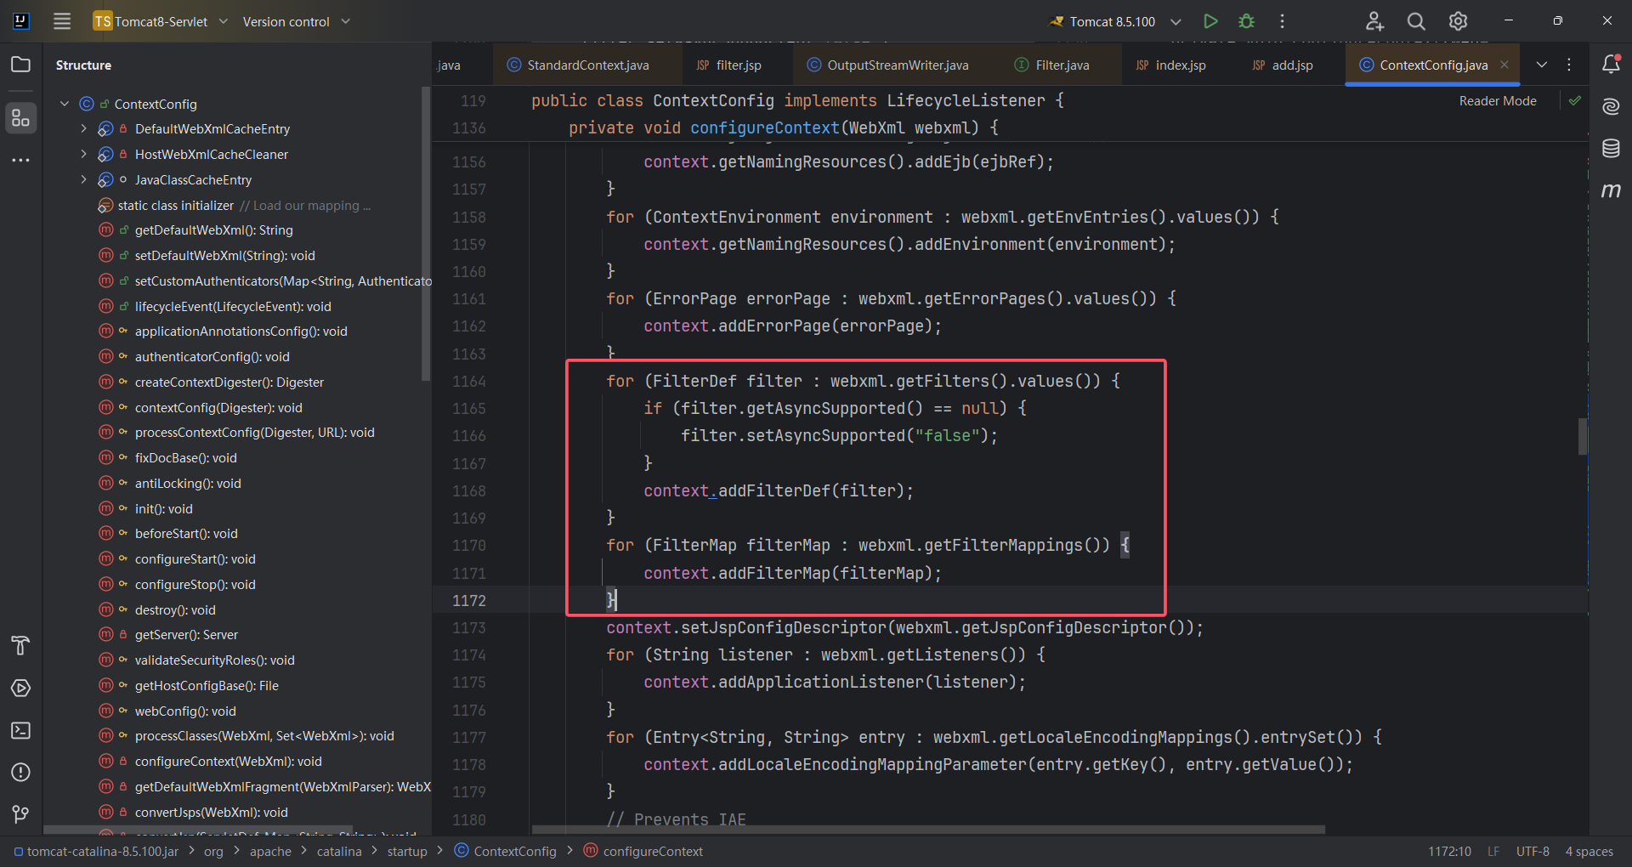
Task: Open the Services tool window icon
Action: pos(20,688)
